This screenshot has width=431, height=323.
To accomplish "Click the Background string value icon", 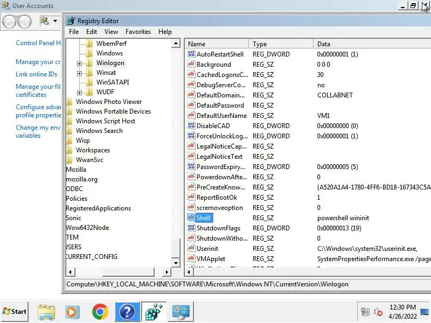I will tap(191, 64).
